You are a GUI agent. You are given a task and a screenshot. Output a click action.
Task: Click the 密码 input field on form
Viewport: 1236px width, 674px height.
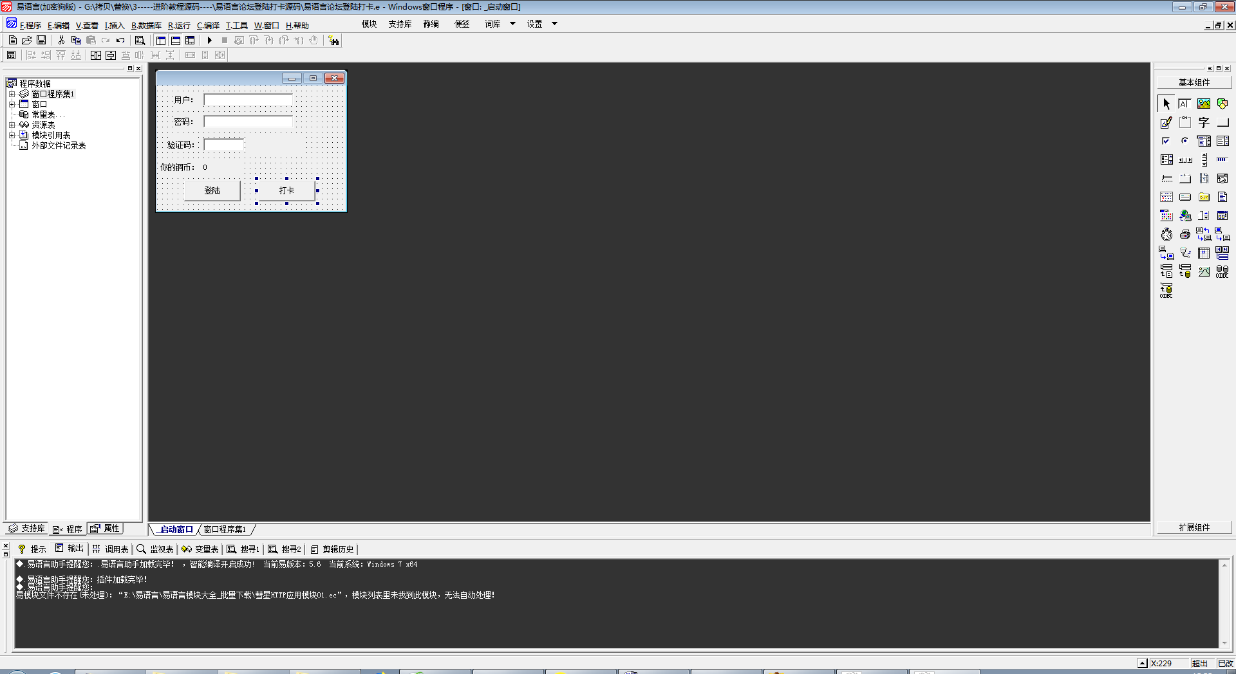coord(248,122)
